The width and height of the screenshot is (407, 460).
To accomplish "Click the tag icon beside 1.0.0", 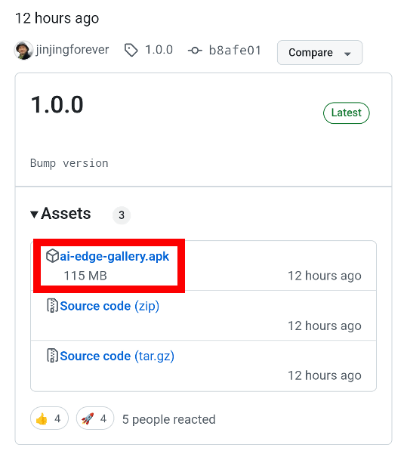I will click(x=131, y=50).
